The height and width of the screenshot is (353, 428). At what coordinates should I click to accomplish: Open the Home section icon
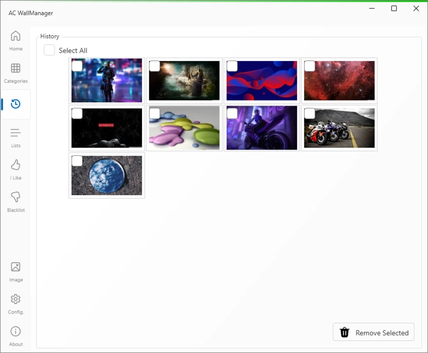pos(15,36)
